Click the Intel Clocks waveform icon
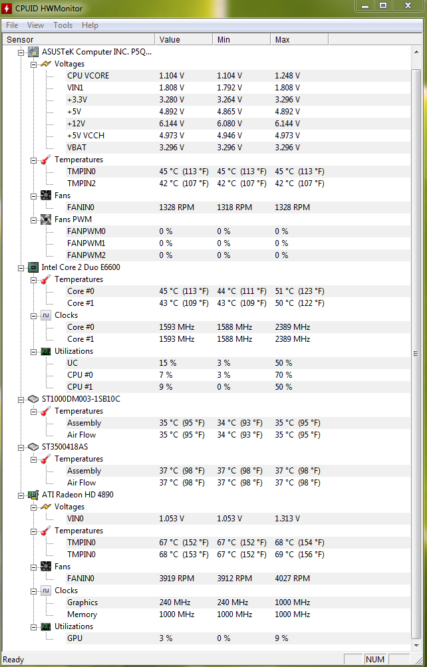Screen dimensions: 427x667 click(46, 315)
